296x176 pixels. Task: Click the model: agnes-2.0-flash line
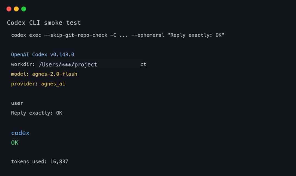(44, 74)
